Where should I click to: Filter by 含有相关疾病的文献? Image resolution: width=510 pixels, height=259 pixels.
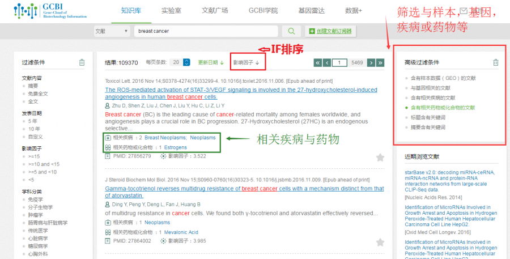[x=432, y=98]
